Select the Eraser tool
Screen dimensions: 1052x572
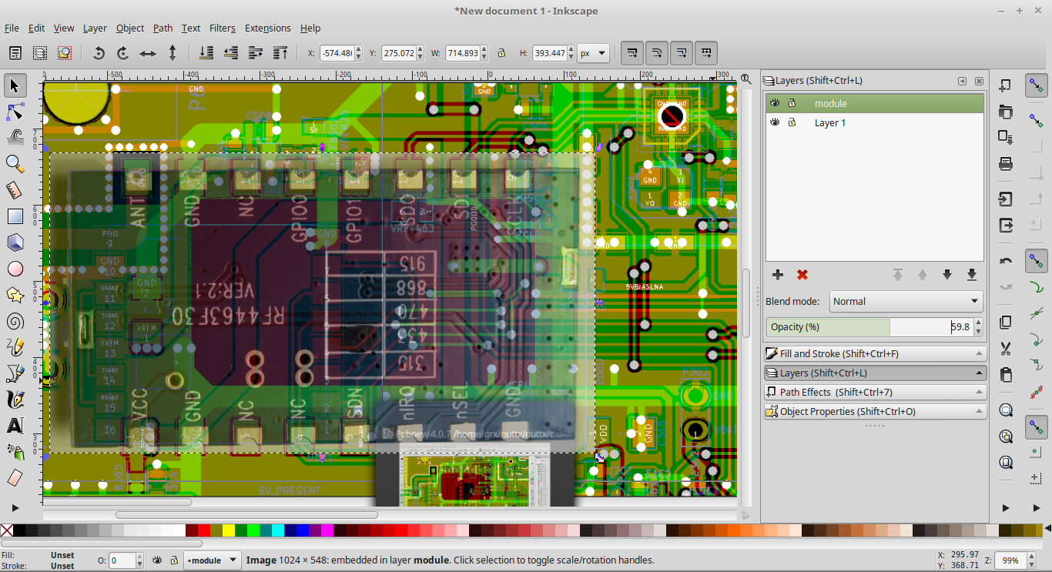pos(15,478)
